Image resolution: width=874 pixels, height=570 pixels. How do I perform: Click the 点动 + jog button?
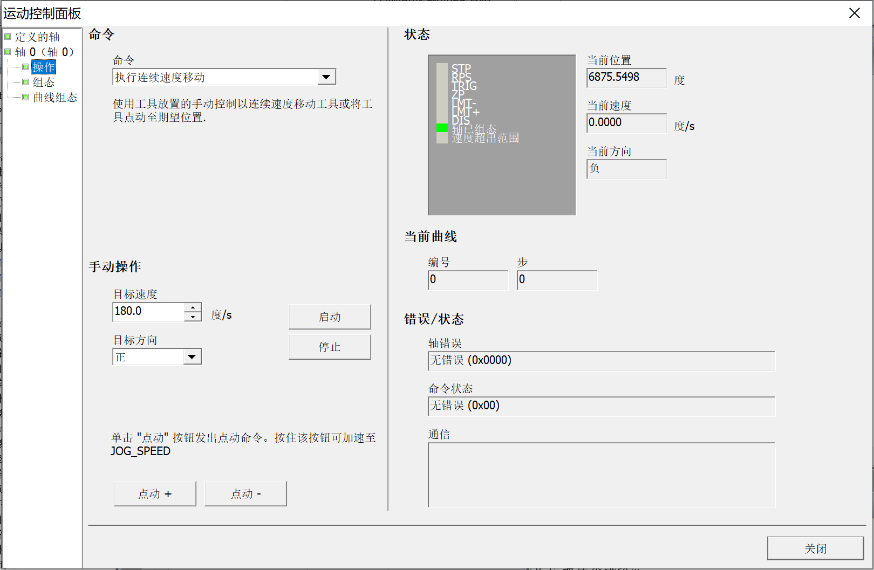(x=155, y=493)
